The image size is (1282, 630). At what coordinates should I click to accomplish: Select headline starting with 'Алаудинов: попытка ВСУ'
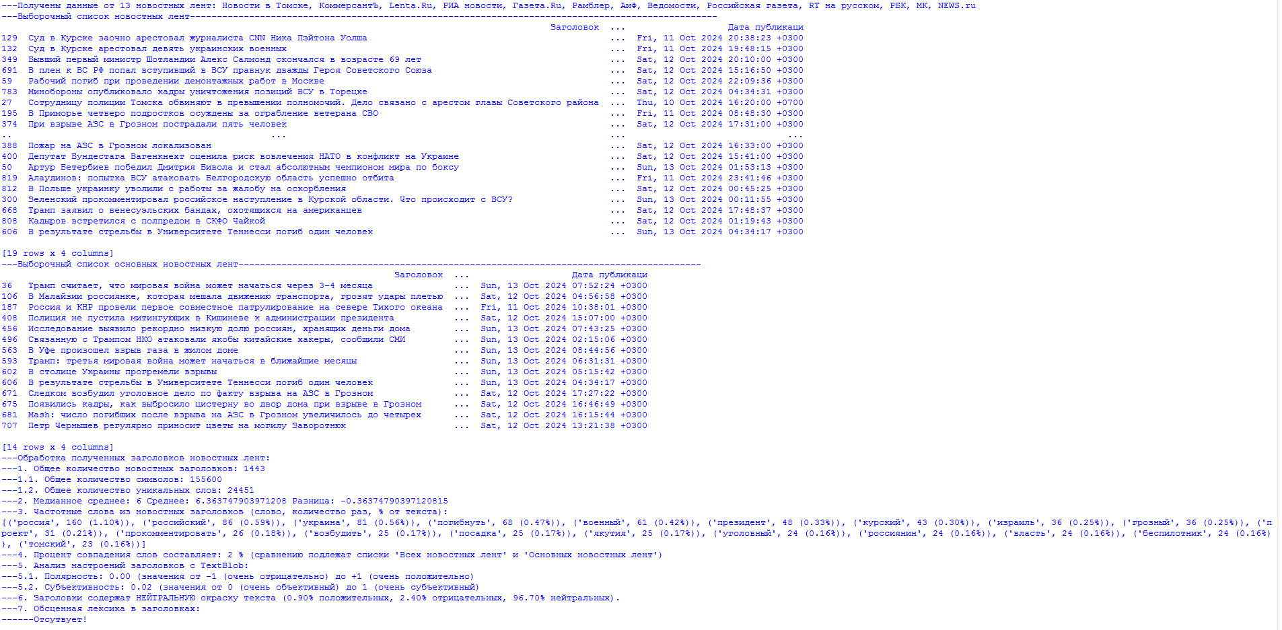[x=211, y=178]
